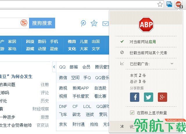This screenshot has height=134, width=186.
Task: Open the 家电 navigation link
Action: (x=12, y=49)
